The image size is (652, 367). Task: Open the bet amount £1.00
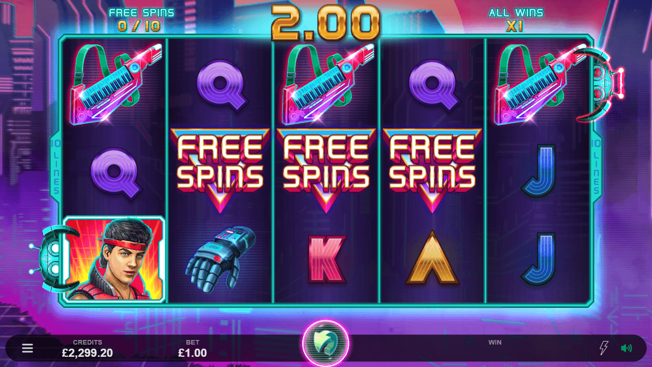click(x=193, y=353)
